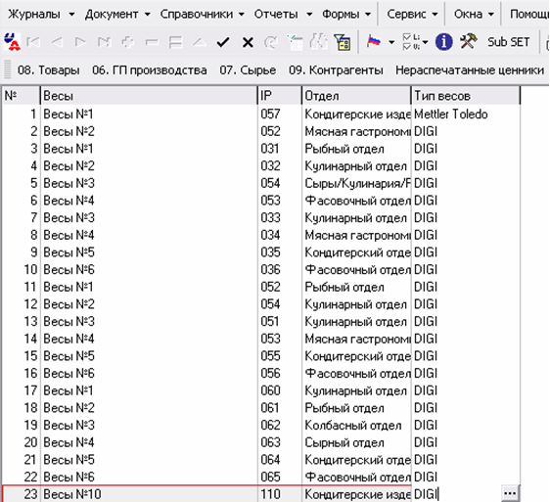Screen dimensions: 550x502
Task: Open the 08. Товары shortcut
Action: tap(48, 70)
